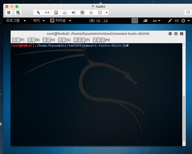192x154 pixels.
Task: Open the VM snapshot manager icon
Action: [18, 13]
